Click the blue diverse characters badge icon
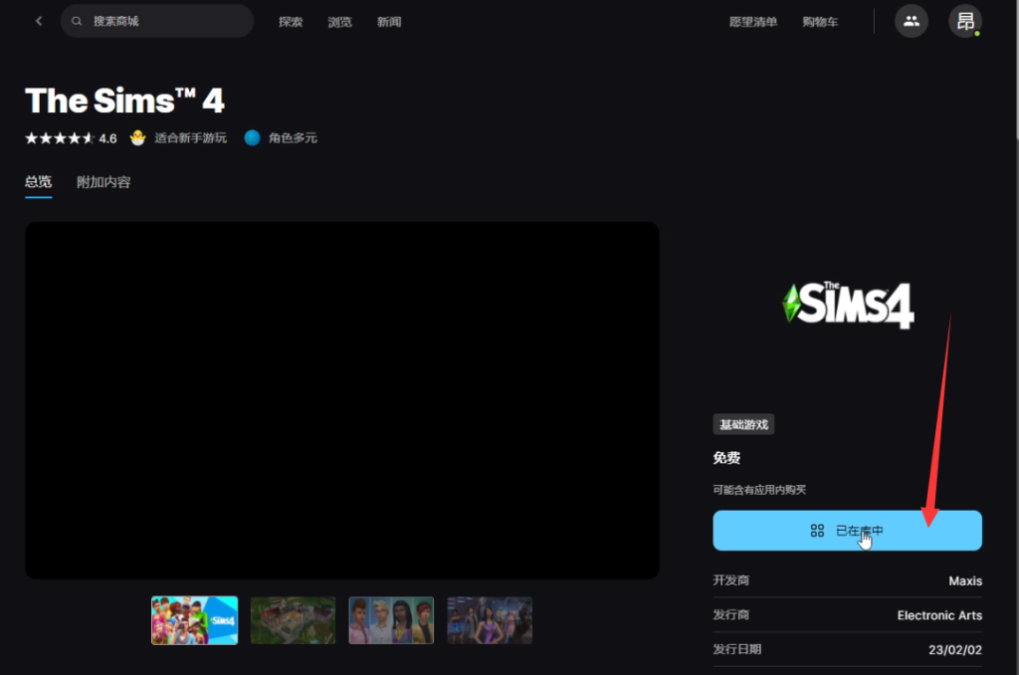 (252, 138)
